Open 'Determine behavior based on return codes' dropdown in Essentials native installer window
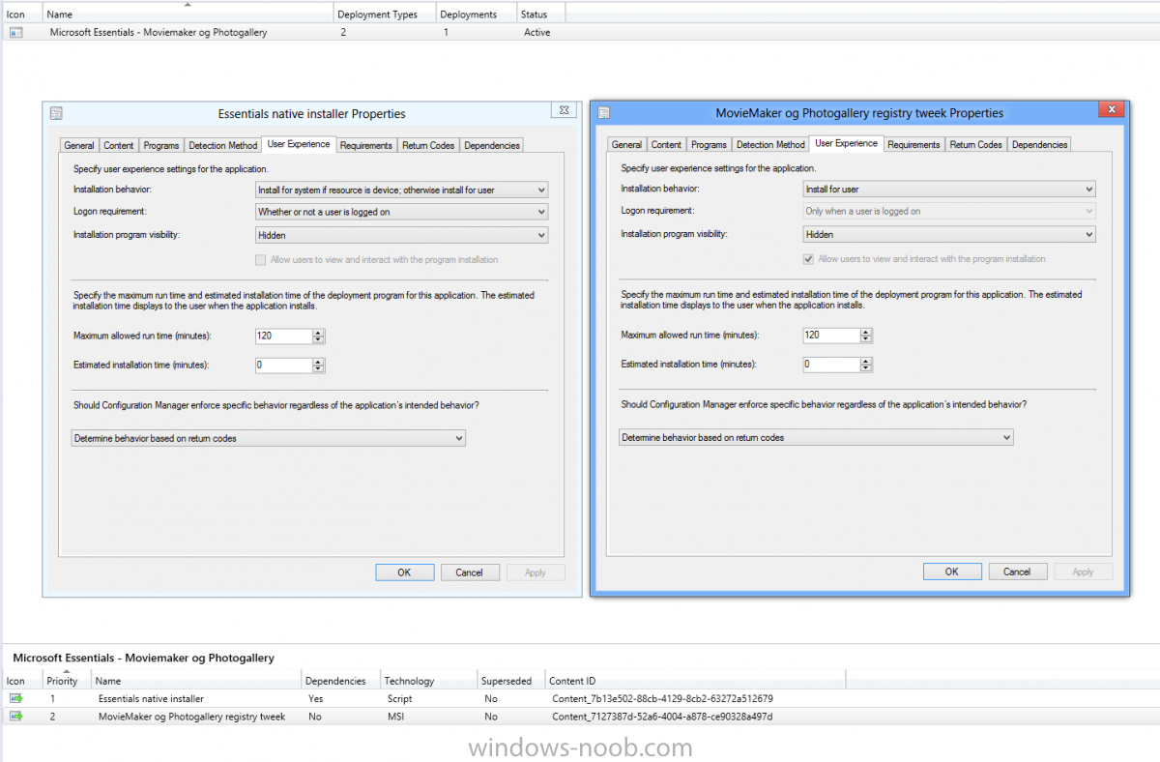Image resolution: width=1160 pixels, height=762 pixels. (x=269, y=439)
